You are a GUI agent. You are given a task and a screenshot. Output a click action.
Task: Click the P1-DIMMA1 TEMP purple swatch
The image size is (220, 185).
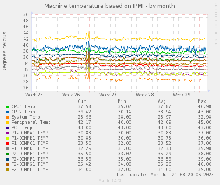pyautogui.click(x=7, y=133)
